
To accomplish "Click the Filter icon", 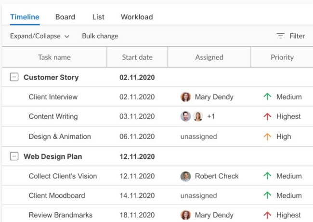I will point(280,36).
